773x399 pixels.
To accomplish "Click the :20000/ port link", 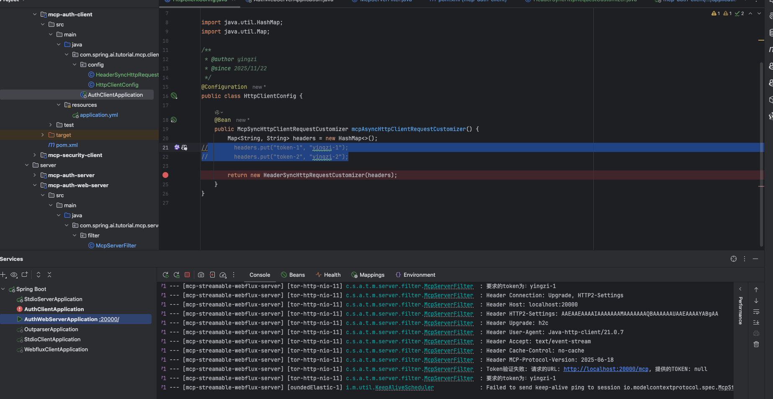I will 109,319.
